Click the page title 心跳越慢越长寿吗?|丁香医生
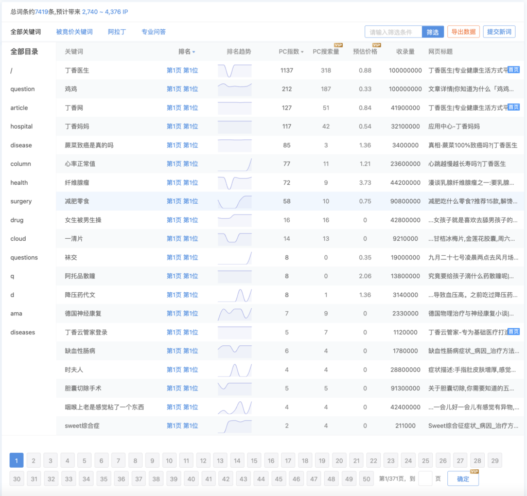Screen dimensions: 527x496 (467, 164)
